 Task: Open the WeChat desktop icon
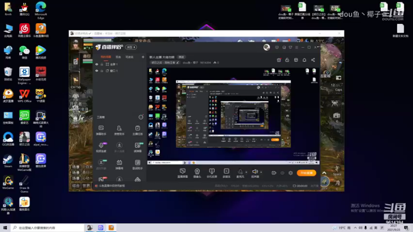[24, 53]
